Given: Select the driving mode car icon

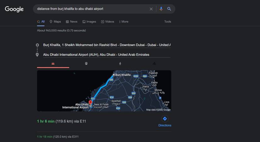Looking at the screenshot, I should click(53, 64).
